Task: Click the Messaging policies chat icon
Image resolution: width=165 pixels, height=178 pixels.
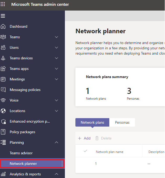Action: pyautogui.click(x=3, y=90)
